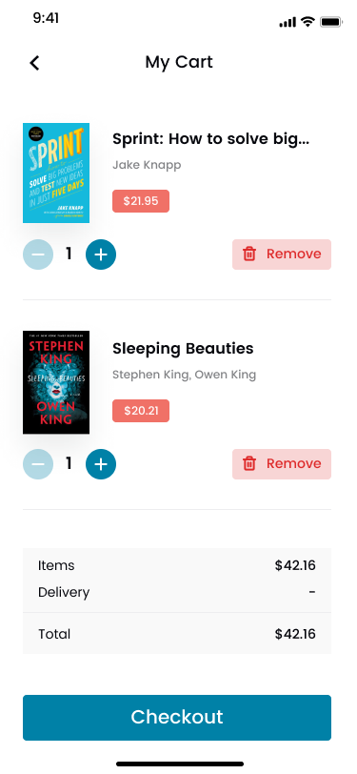Open the Sprint book cover thumbnail
This screenshot has width=357, height=774.
[x=56, y=173]
